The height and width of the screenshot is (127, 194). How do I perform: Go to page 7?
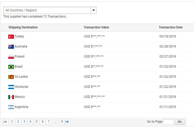point(49,122)
